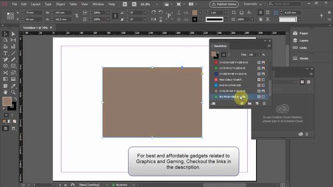Swap fill and stroke in toolbox
Screen dimensions: 333x187
pos(15,99)
